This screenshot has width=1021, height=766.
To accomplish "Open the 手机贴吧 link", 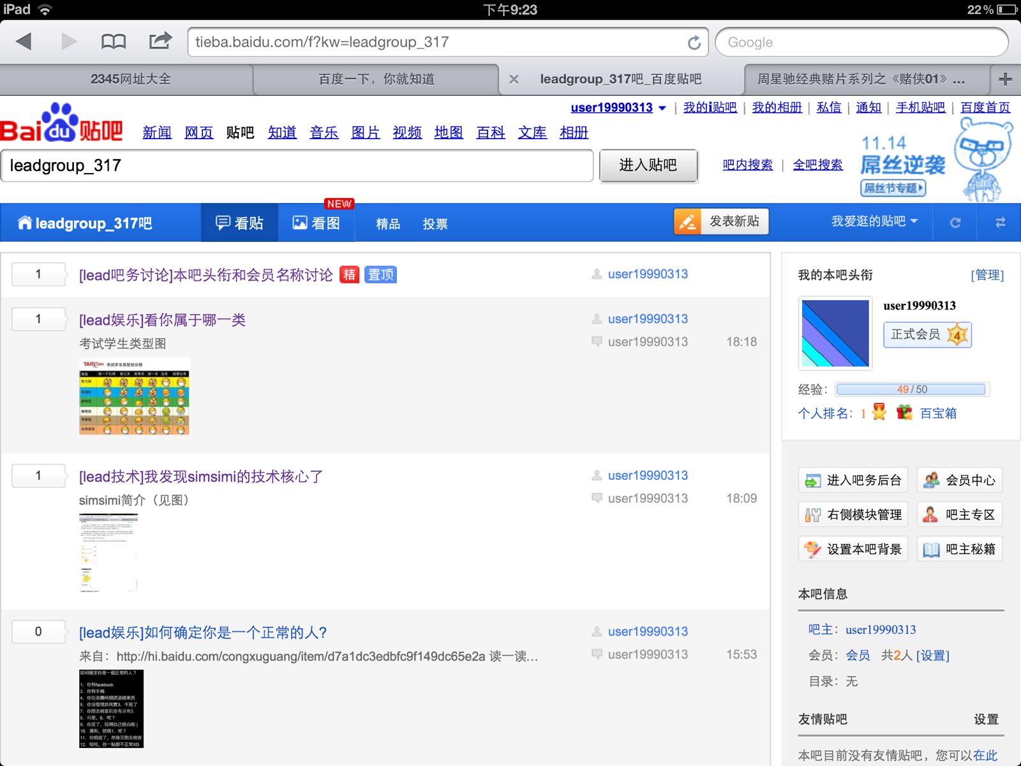I will click(x=920, y=107).
